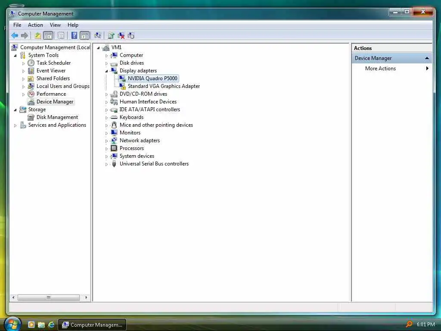Toggle Show/Hide Console Tree toolbar button
The height and width of the screenshot is (331, 441).
(48, 35)
